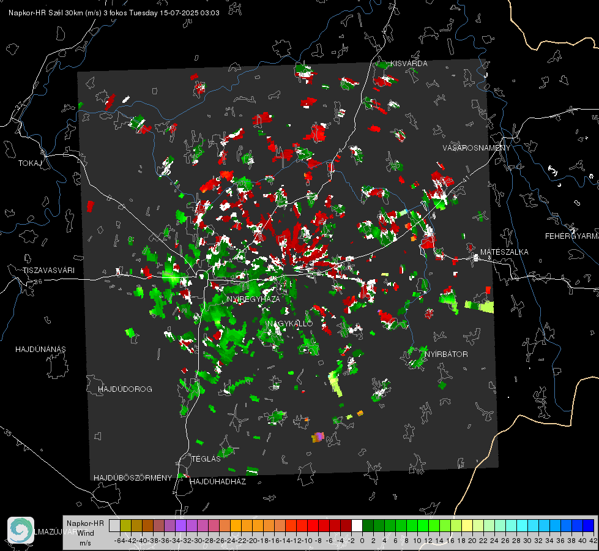Screen dimensions: 599x551
Task: Click the yellow-green echo strip at the radar's east edge
Action: [x=479, y=306]
